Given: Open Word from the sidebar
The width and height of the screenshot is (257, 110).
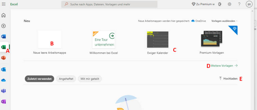Looking at the screenshot, I should point(3,37).
